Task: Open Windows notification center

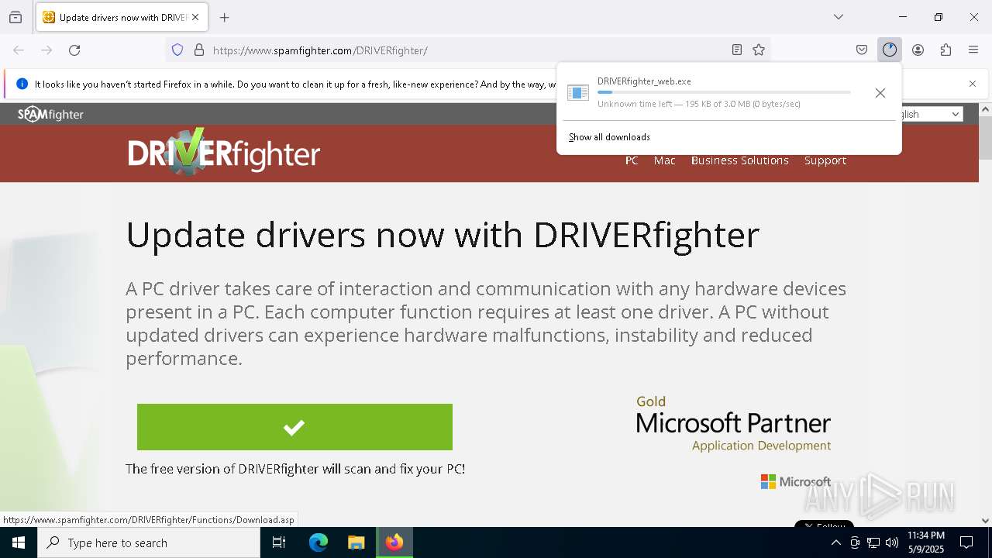Action: (x=966, y=542)
